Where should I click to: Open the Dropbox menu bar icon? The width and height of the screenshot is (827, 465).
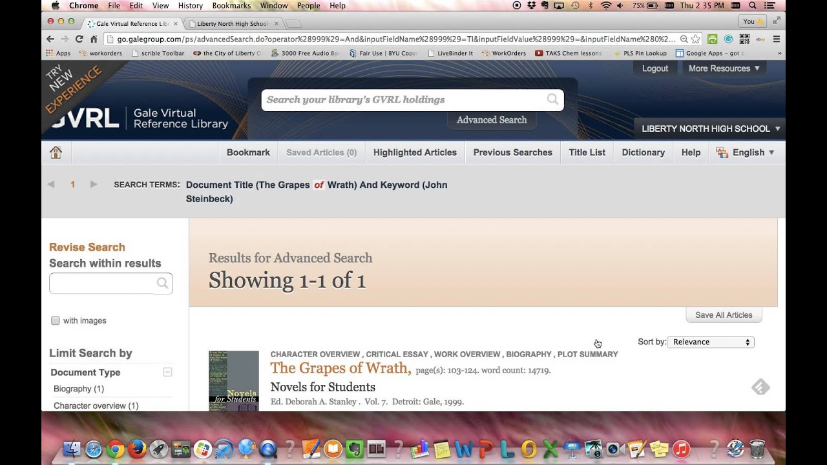531,5
